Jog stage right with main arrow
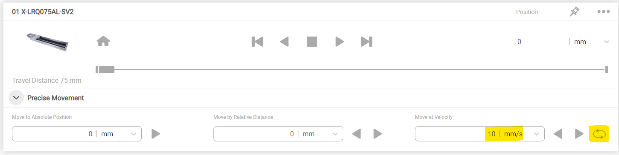 pos(340,41)
